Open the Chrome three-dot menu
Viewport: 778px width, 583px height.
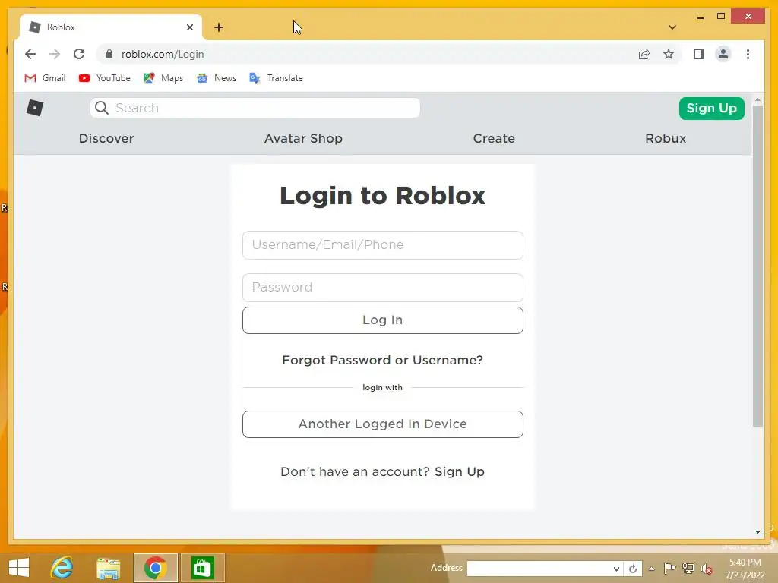[748, 54]
